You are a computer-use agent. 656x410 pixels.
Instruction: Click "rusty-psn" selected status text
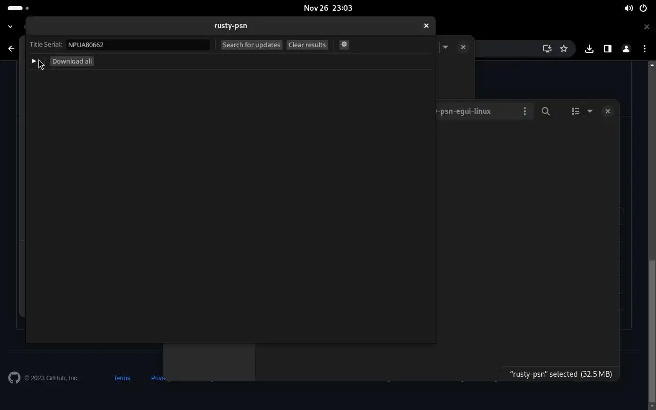click(561, 374)
